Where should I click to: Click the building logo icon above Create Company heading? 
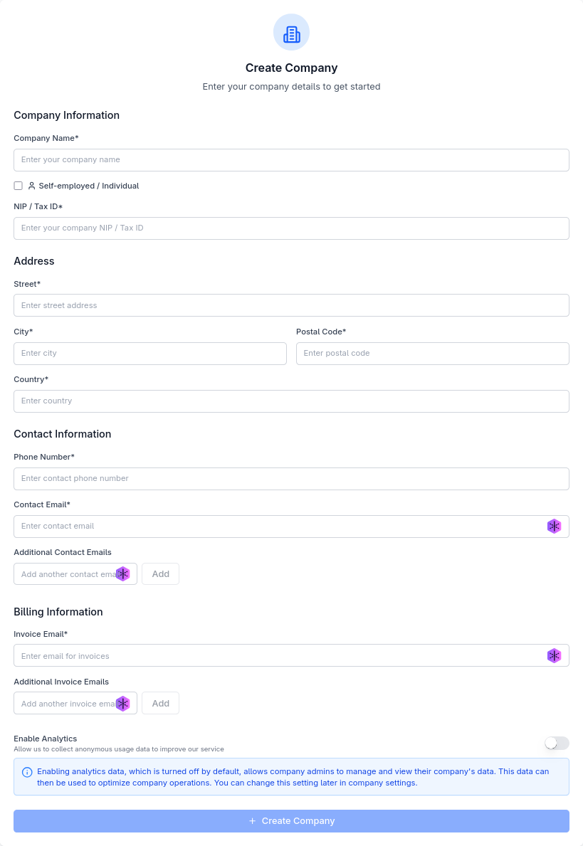coord(291,32)
